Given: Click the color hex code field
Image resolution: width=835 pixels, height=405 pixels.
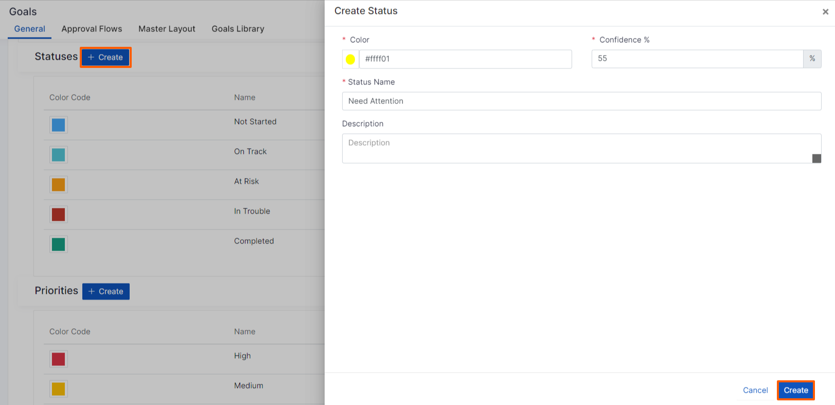Looking at the screenshot, I should click(465, 59).
